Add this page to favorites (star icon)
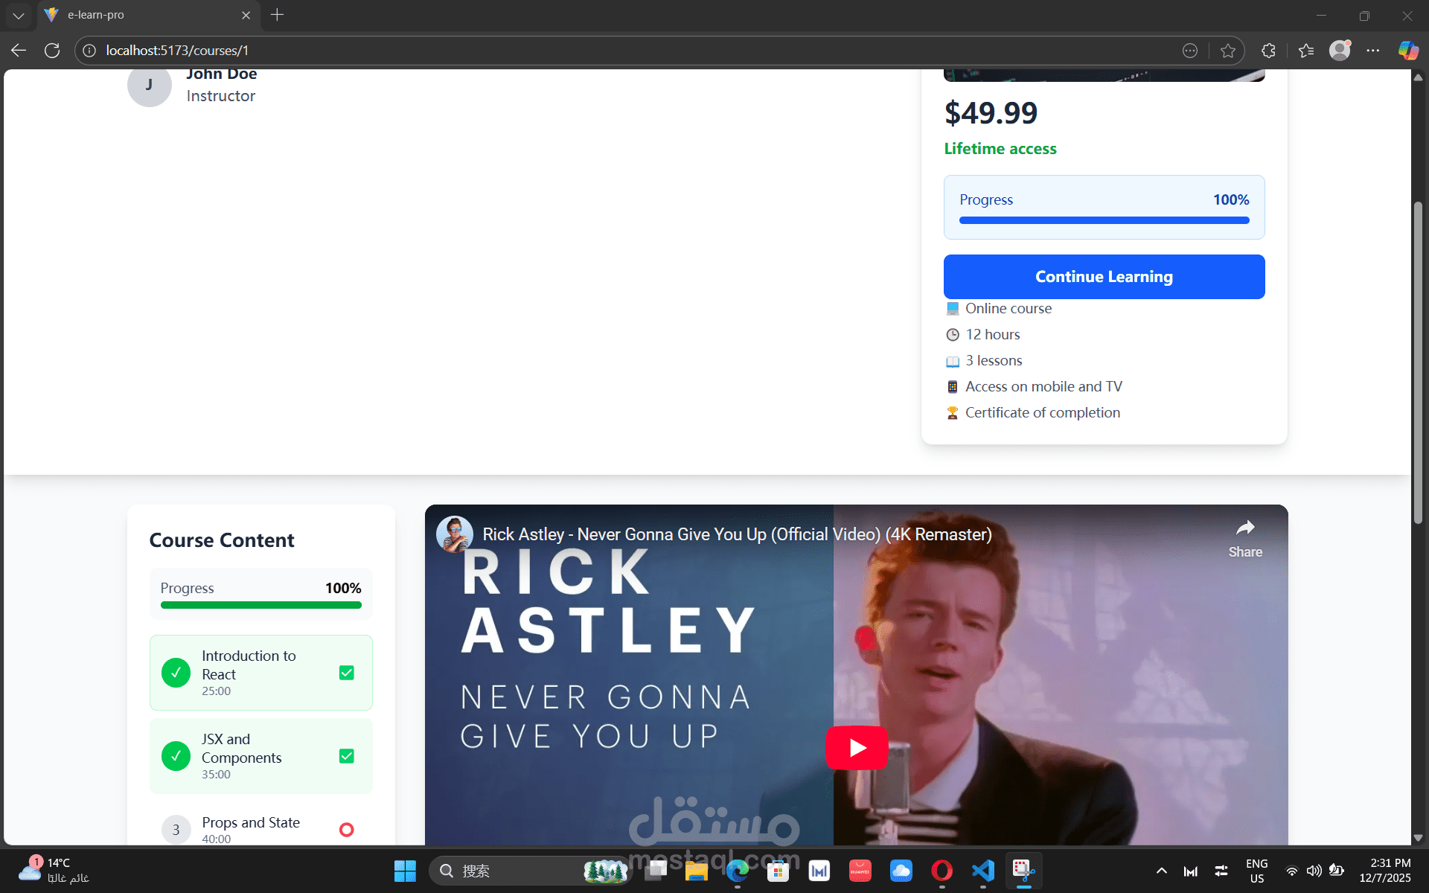1429x893 pixels. coord(1228,51)
